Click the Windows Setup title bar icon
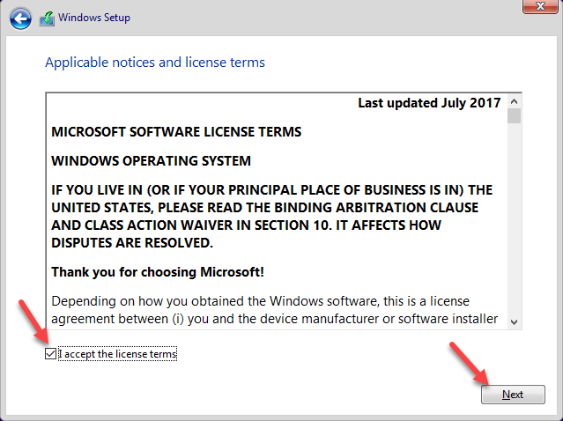 46,17
